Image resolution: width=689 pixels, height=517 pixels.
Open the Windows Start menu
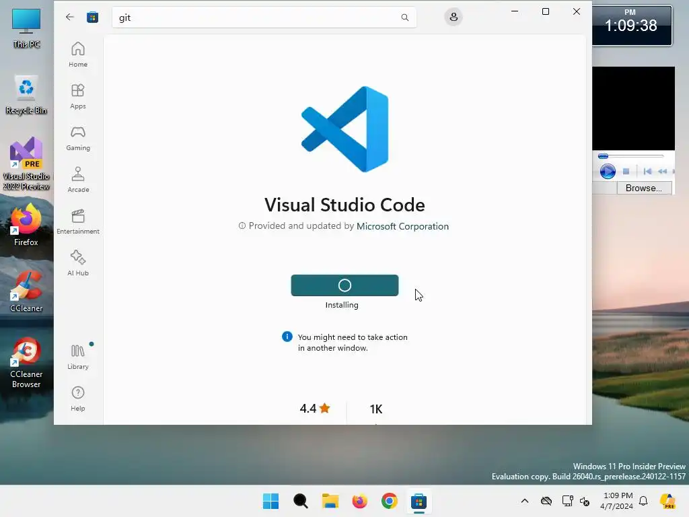pos(270,501)
